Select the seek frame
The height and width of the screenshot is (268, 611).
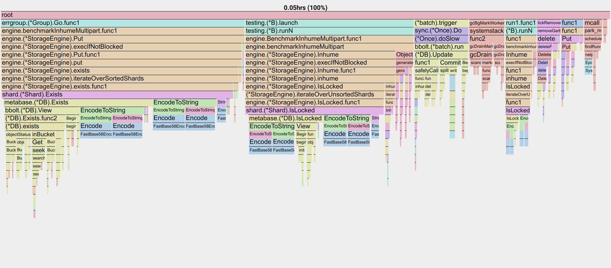[39, 150]
